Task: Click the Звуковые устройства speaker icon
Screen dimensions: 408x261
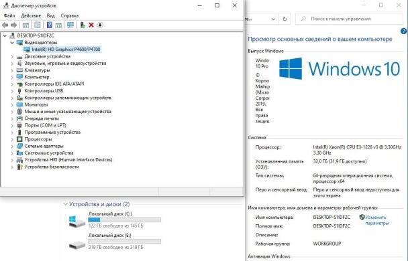Action: click(19, 64)
